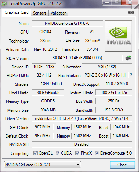
Task: Click the NVIDIA SLI Disabled field
Action: click(82, 144)
